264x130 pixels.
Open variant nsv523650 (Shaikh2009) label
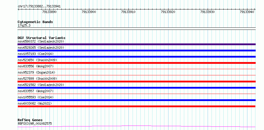point(37,60)
